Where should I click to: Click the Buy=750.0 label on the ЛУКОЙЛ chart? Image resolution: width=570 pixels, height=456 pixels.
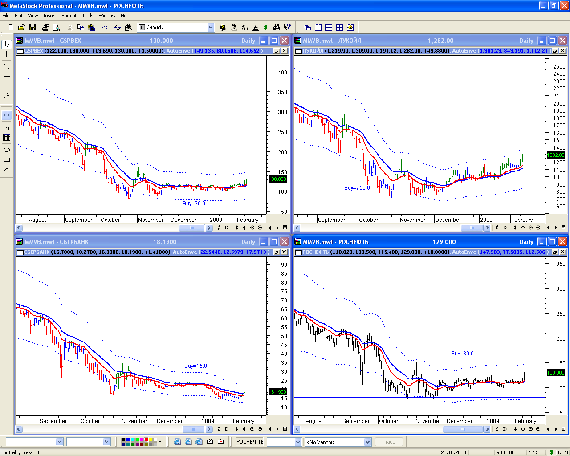click(x=357, y=188)
